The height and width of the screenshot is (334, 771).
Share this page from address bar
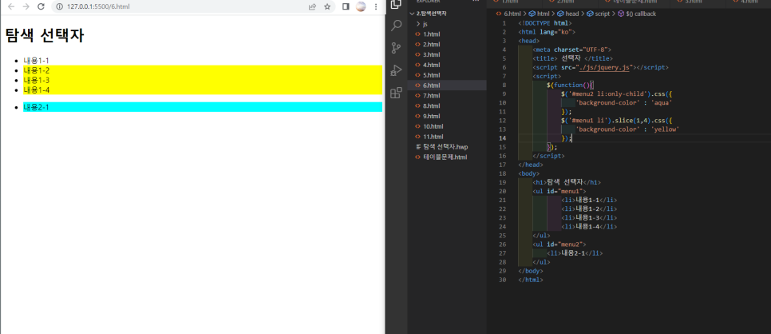tap(312, 7)
